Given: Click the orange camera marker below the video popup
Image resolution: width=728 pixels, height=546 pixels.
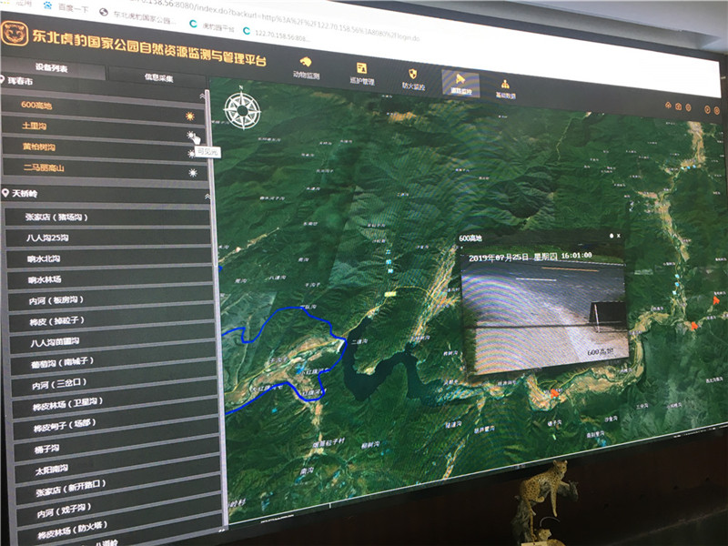Looking at the screenshot, I should tap(554, 393).
